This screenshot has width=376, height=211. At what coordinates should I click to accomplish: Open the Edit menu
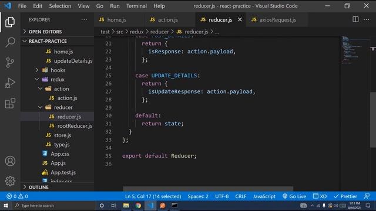(x=38, y=6)
